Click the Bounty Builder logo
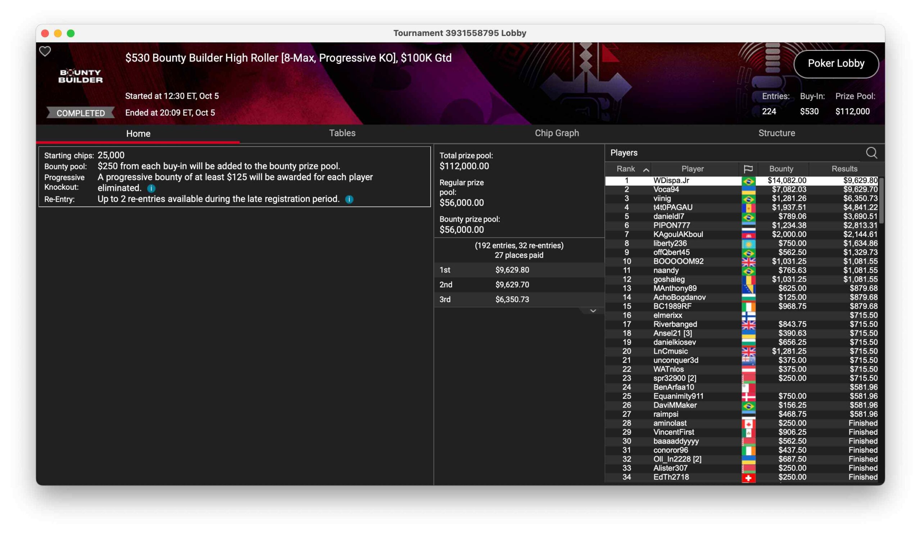Screen dimensions: 921x533 tap(80, 76)
